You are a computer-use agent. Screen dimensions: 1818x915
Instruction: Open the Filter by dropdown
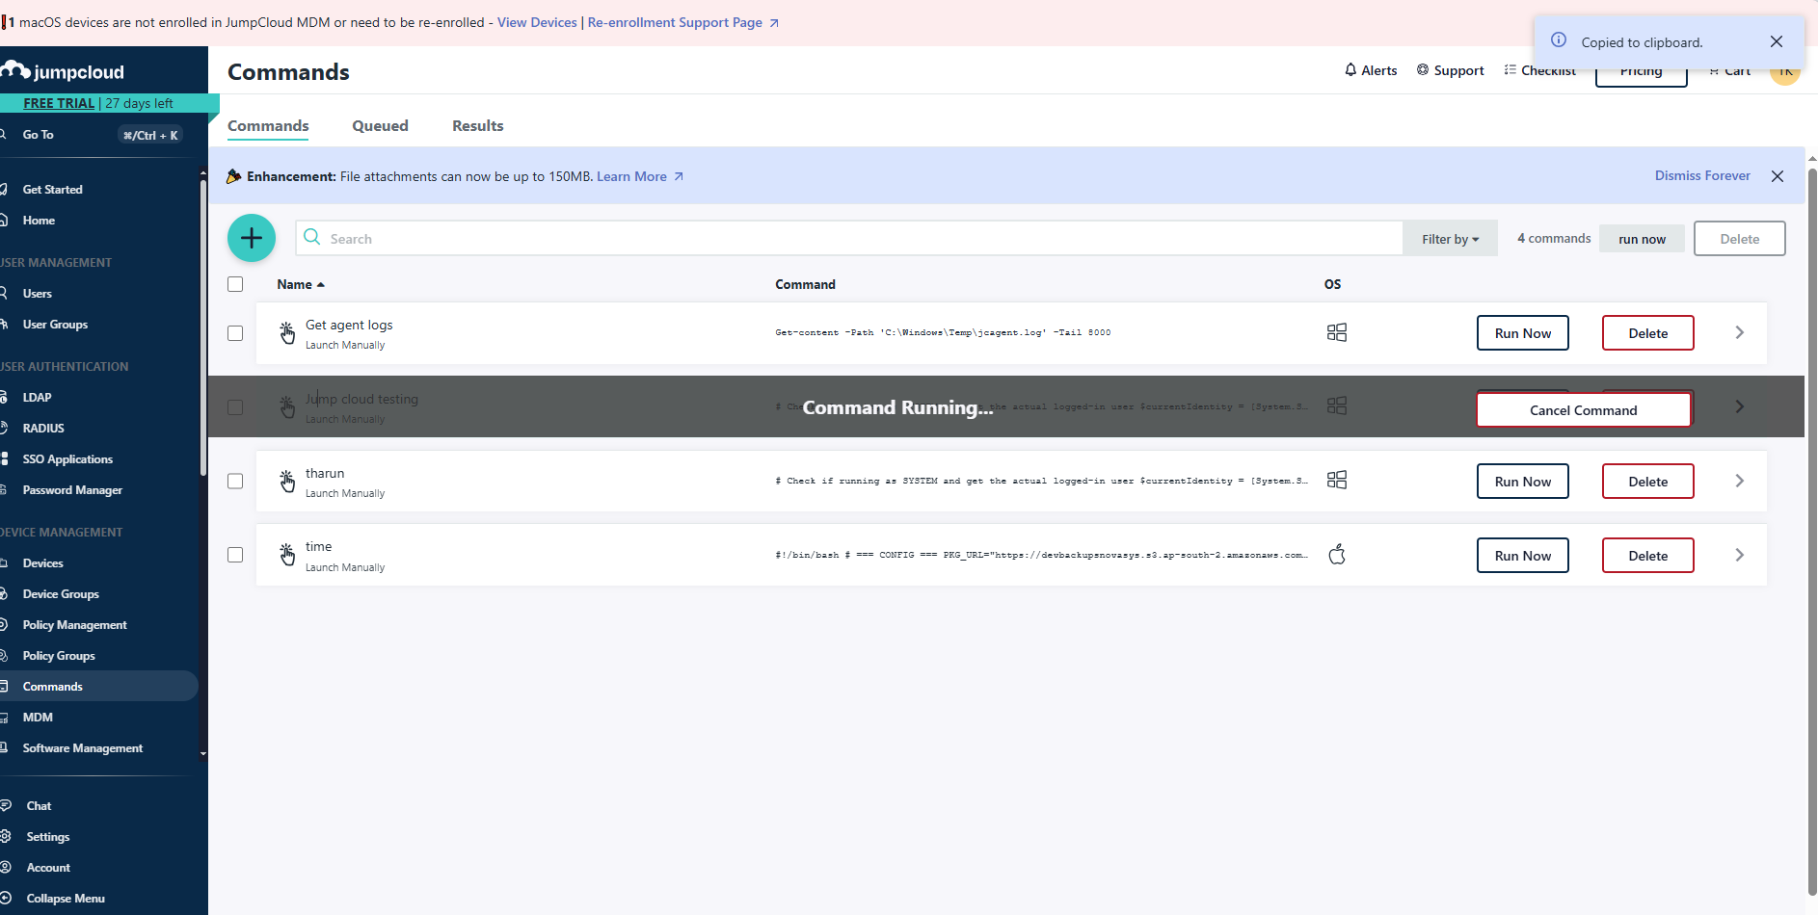point(1450,239)
